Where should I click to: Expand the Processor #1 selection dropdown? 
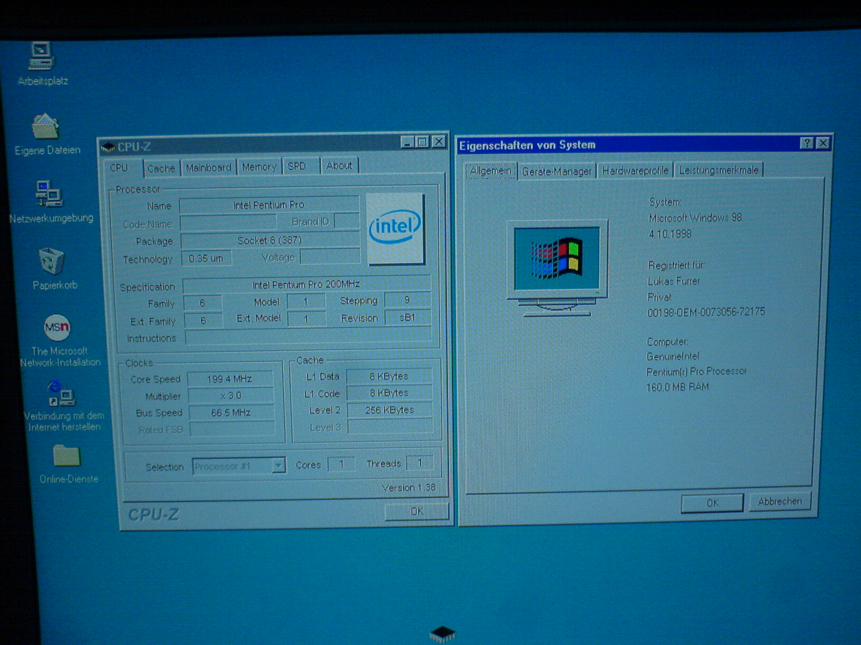tap(278, 466)
